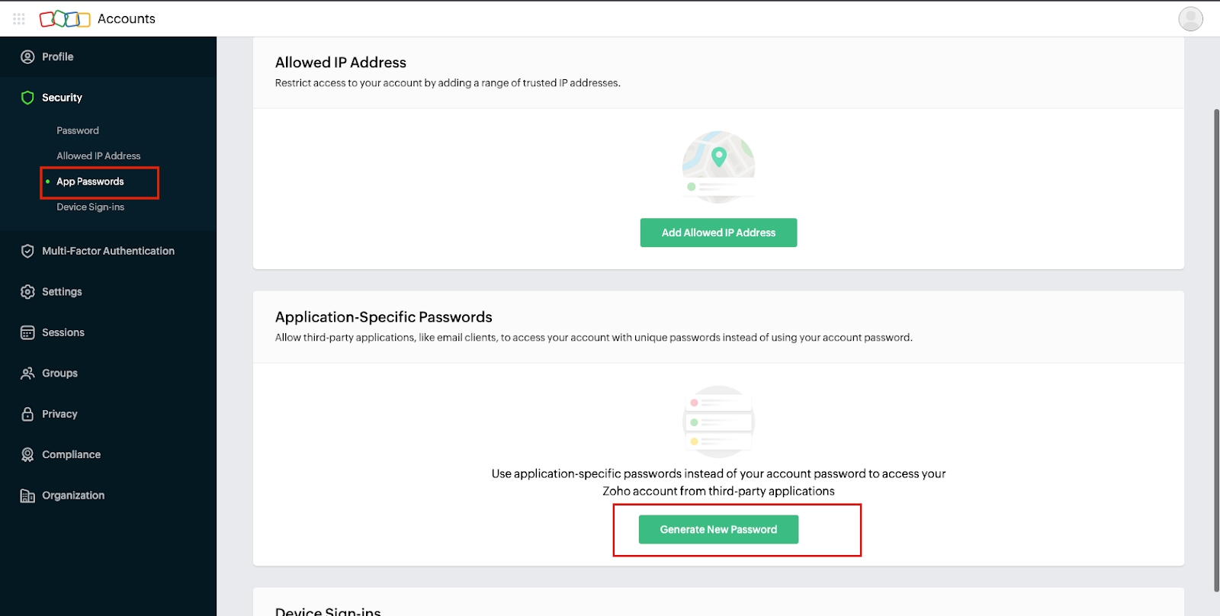The width and height of the screenshot is (1220, 616).
Task: Open the apps grid launcher icon
Action: click(x=19, y=18)
